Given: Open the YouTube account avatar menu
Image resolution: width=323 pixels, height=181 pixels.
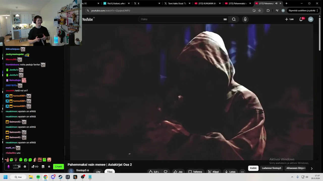Looking at the screenshot, I should pos(311,19).
